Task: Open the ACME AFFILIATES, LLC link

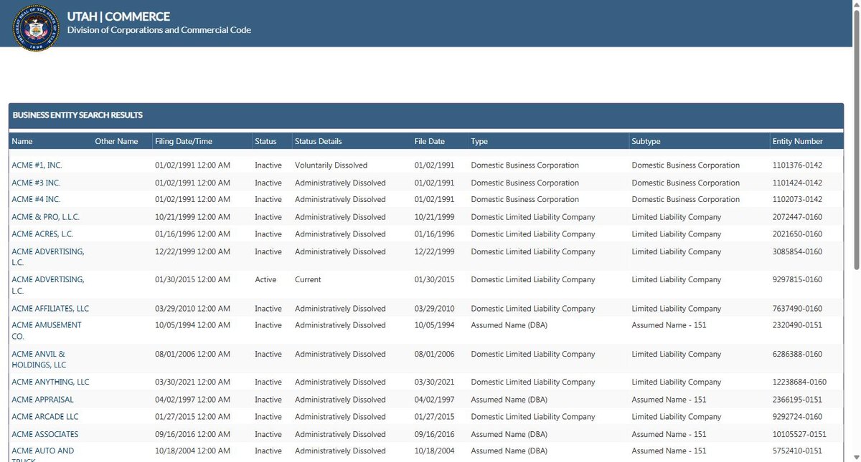Action: [x=50, y=309]
